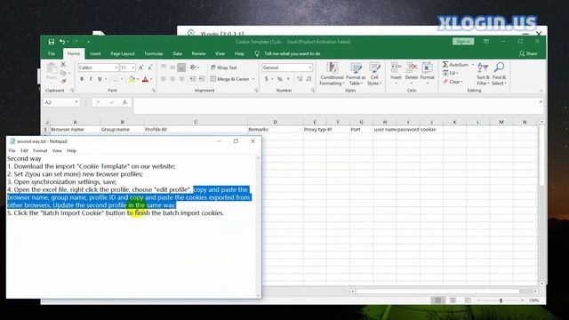Select the Remarks header cell in column D
This screenshot has height=320, width=569.
[275, 130]
